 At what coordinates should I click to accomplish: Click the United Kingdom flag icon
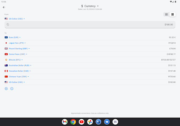pos(6,49)
